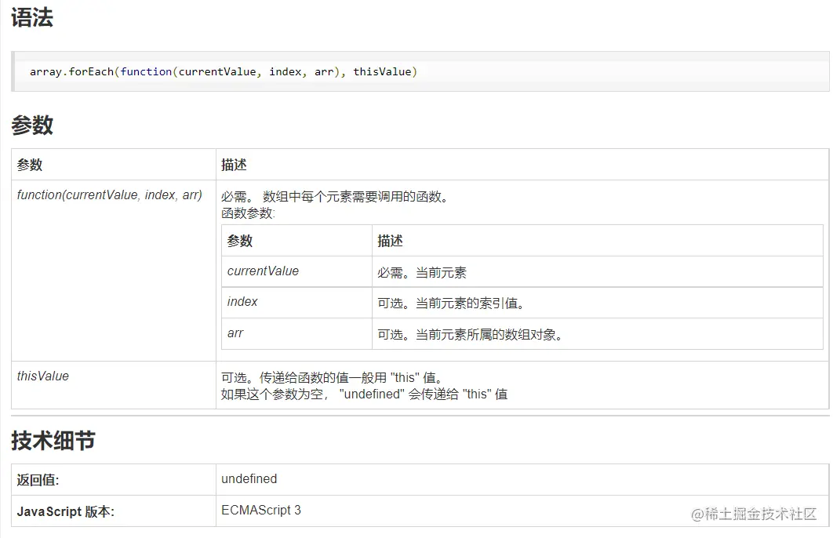Select the index cell in nested table
The height and width of the screenshot is (538, 833).
point(296,303)
